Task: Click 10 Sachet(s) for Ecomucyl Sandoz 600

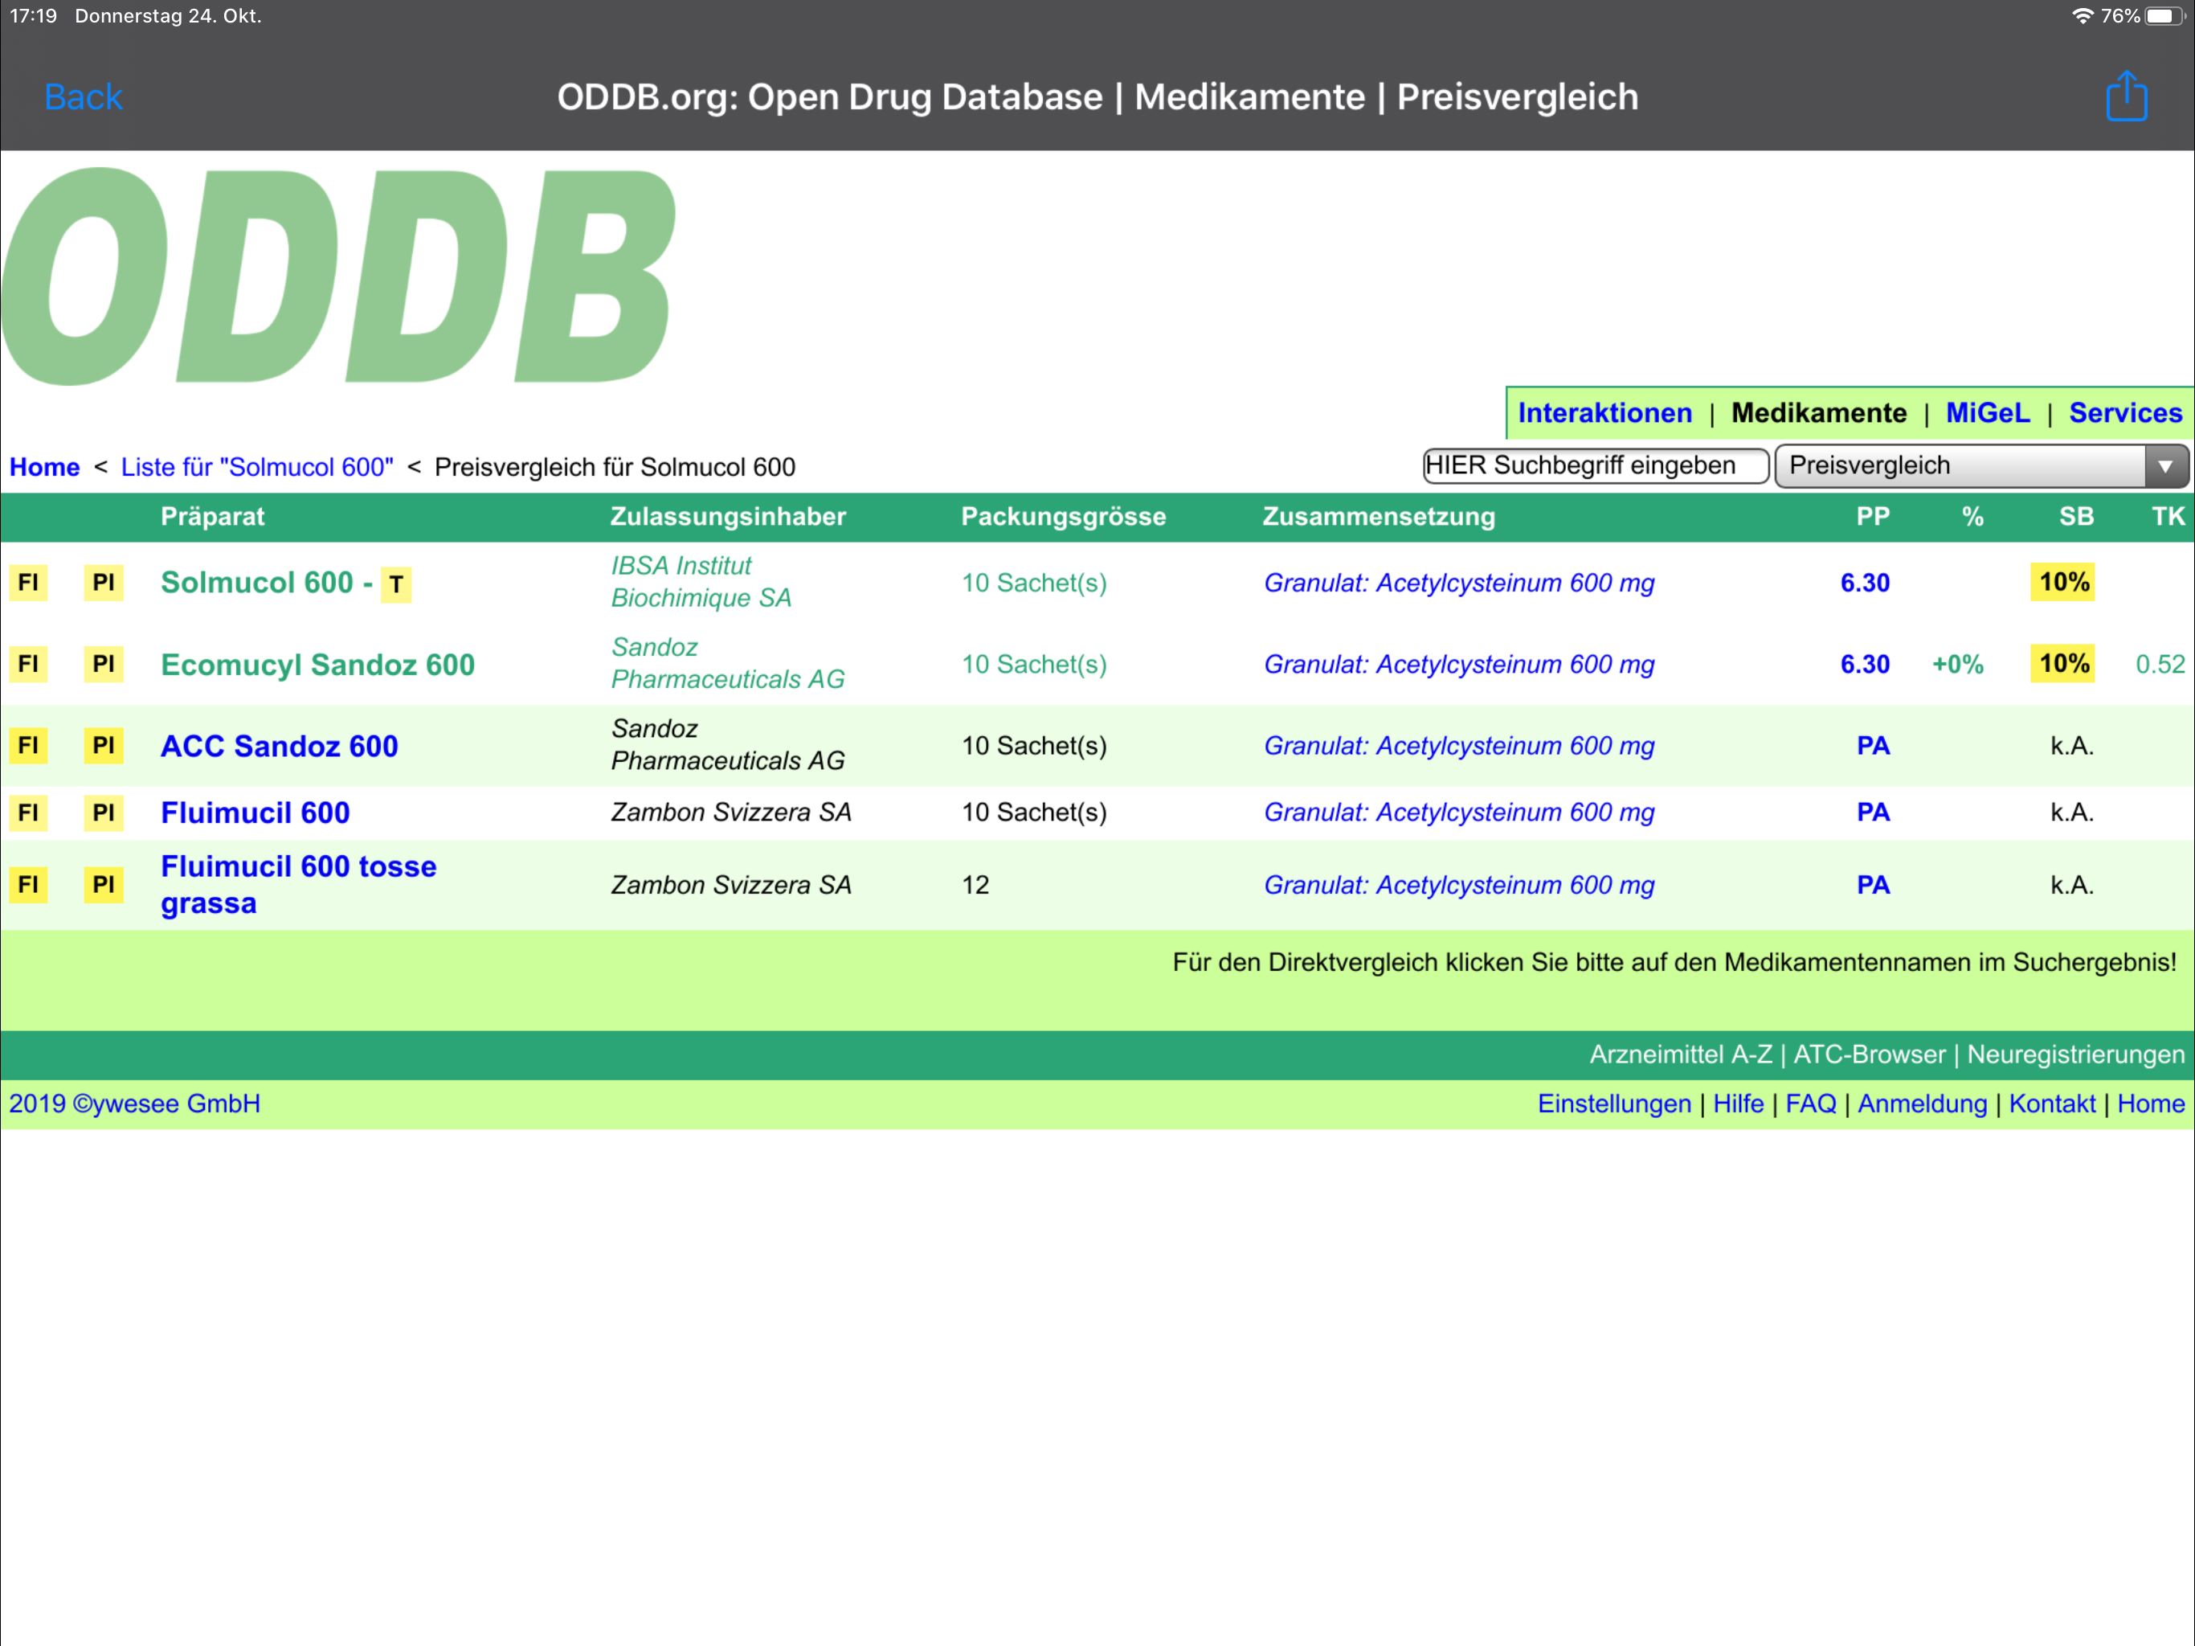Action: tap(1034, 664)
